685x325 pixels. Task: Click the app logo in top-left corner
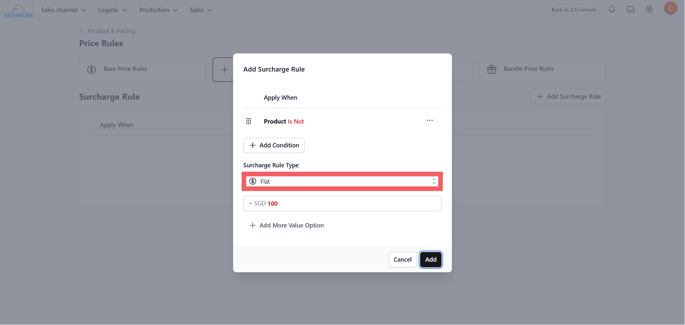[x=19, y=10]
